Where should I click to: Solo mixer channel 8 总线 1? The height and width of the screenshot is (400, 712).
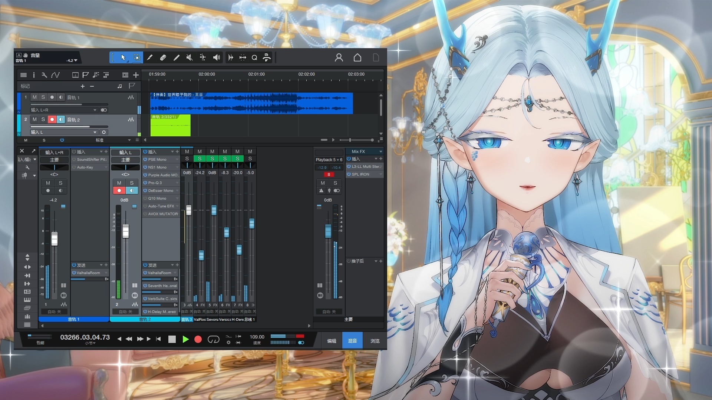click(250, 159)
